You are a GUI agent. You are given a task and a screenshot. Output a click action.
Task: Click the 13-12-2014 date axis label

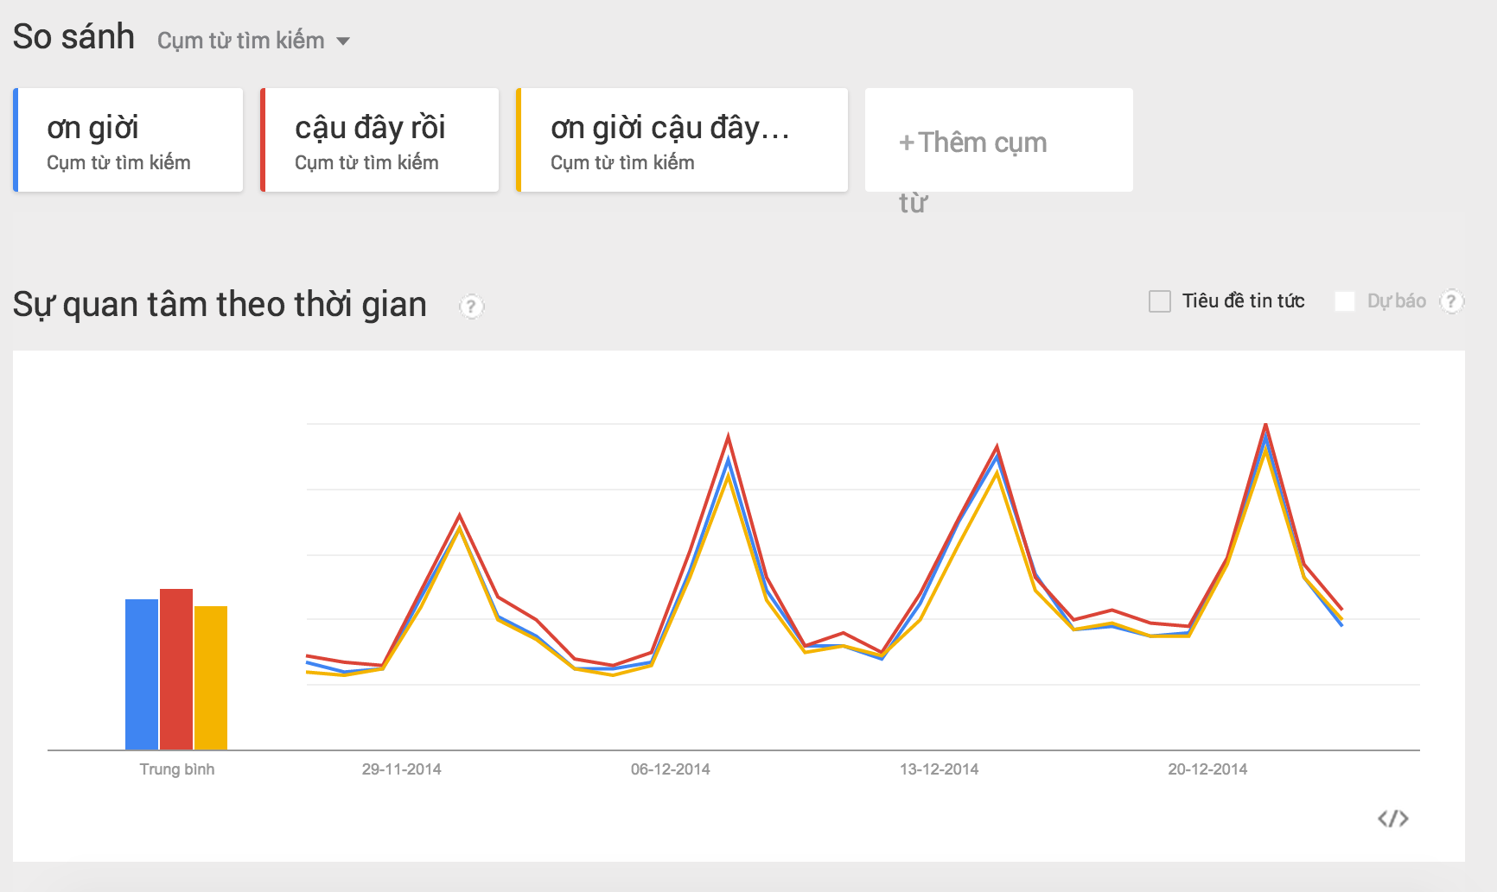939,769
